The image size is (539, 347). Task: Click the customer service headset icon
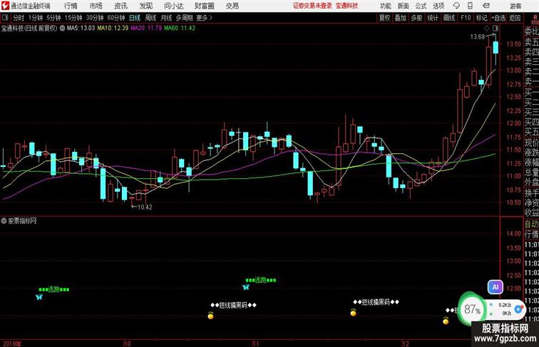(456, 6)
